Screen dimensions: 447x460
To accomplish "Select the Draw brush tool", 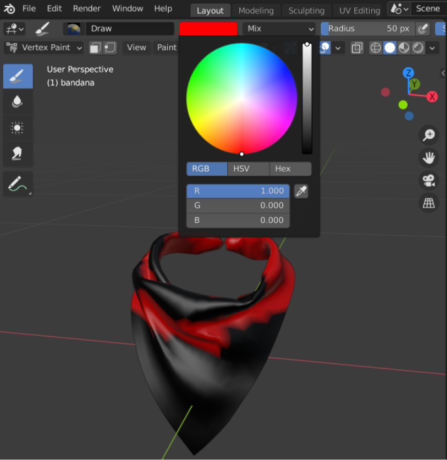I will coord(18,76).
